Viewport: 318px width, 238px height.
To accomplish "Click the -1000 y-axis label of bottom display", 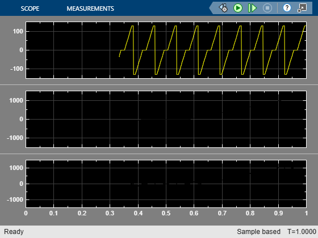I will click(15, 199).
